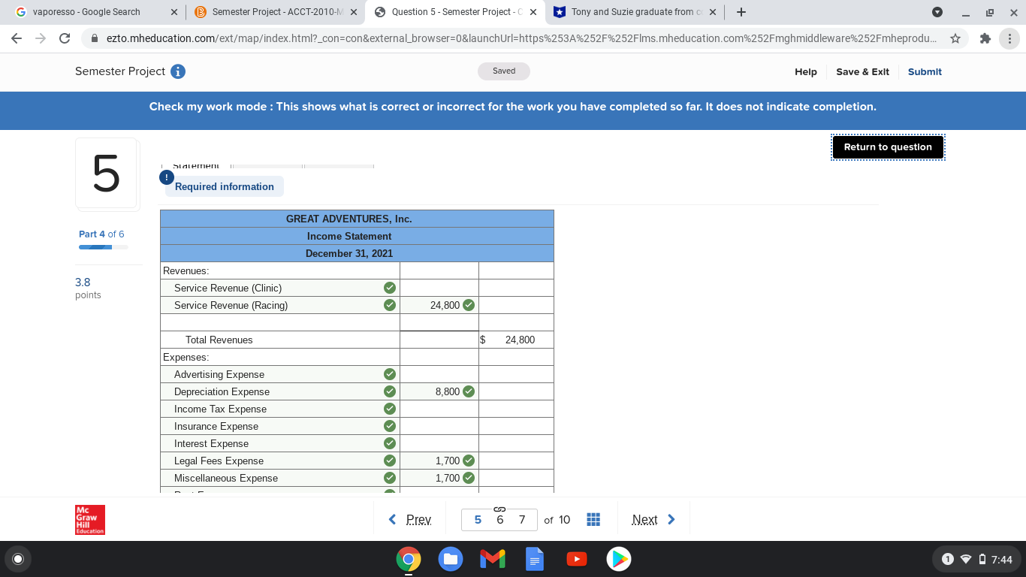Click the Wi-Fi icon in the system tray
The height and width of the screenshot is (577, 1026).
click(966, 559)
